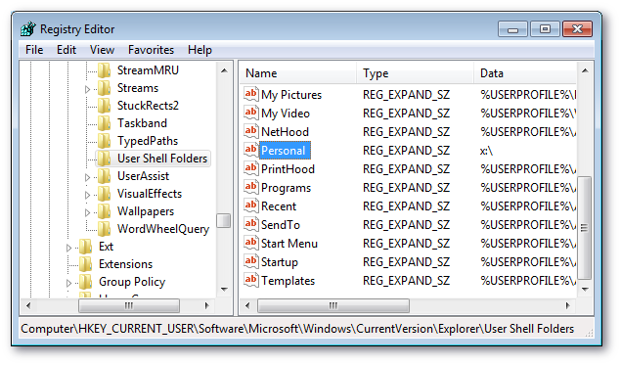This screenshot has height=365, width=621.
Task: Click the tree pane scroll right arrow
Action: click(206, 305)
